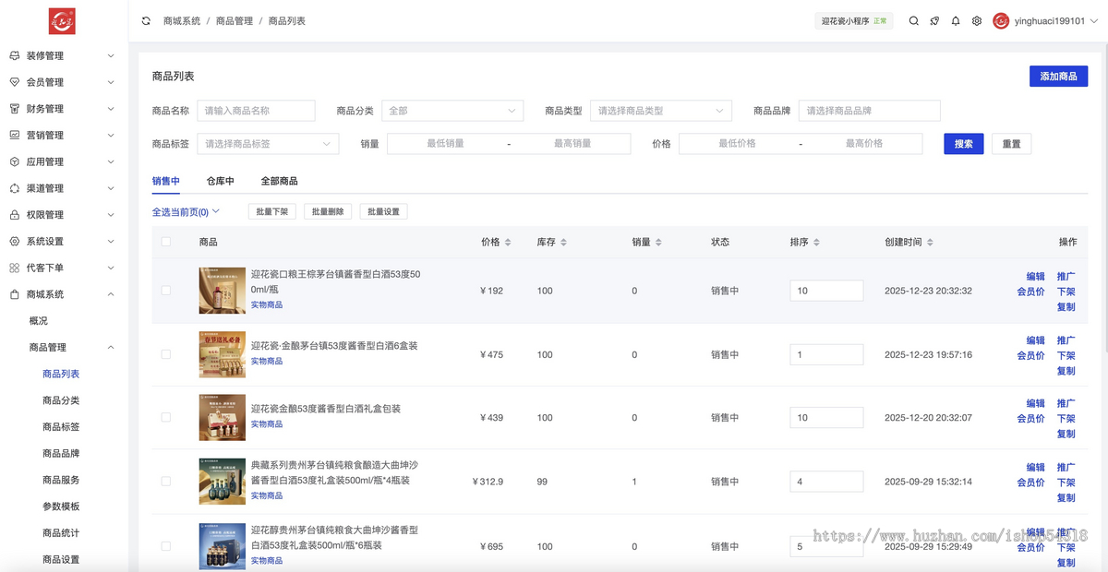The image size is (1108, 572).
Task: Open the search icon in the header
Action: [x=913, y=20]
